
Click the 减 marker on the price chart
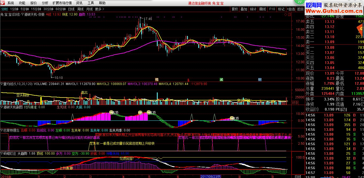[221, 80]
